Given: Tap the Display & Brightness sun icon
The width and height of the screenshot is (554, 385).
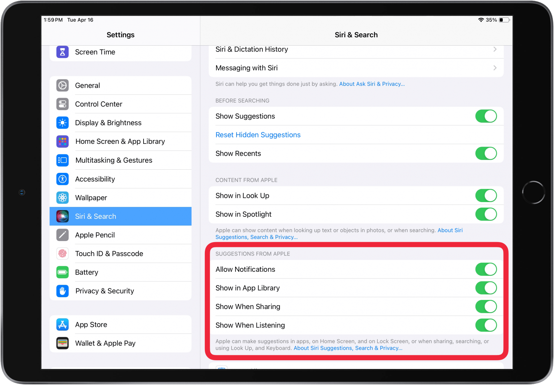Looking at the screenshot, I should (x=62, y=123).
